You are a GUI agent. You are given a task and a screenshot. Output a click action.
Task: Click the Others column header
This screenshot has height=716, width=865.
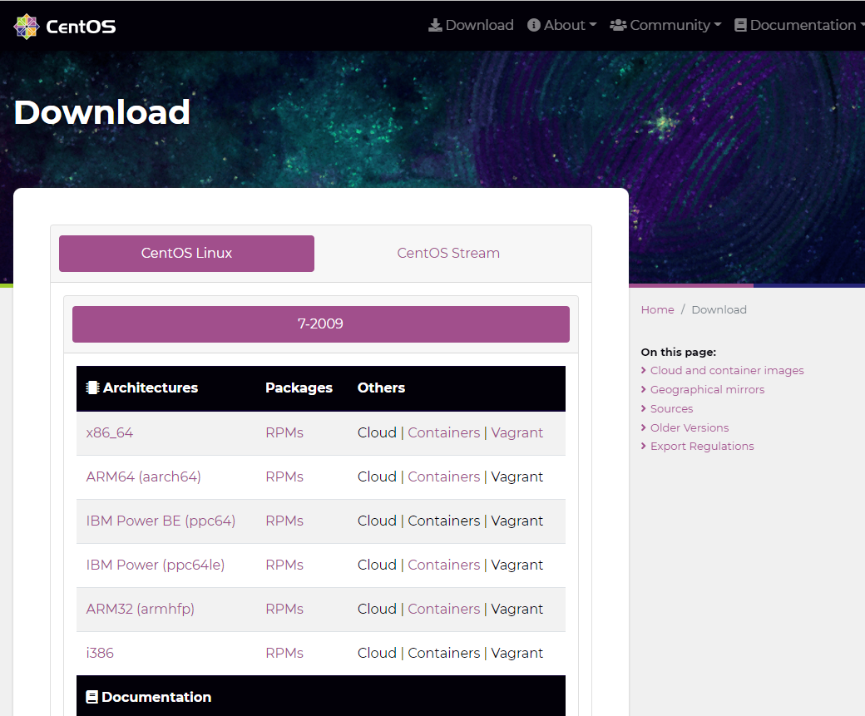click(381, 388)
